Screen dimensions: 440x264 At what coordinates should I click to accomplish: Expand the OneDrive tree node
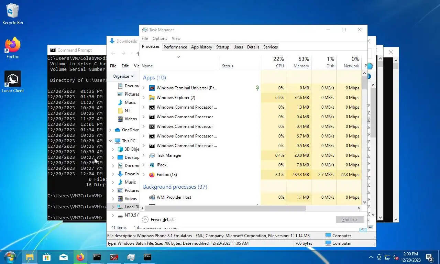(x=110, y=130)
